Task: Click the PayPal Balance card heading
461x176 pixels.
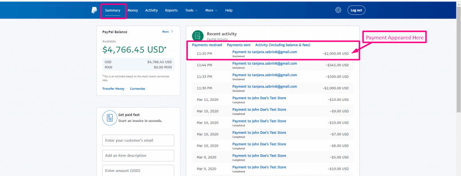Action: tap(115, 32)
